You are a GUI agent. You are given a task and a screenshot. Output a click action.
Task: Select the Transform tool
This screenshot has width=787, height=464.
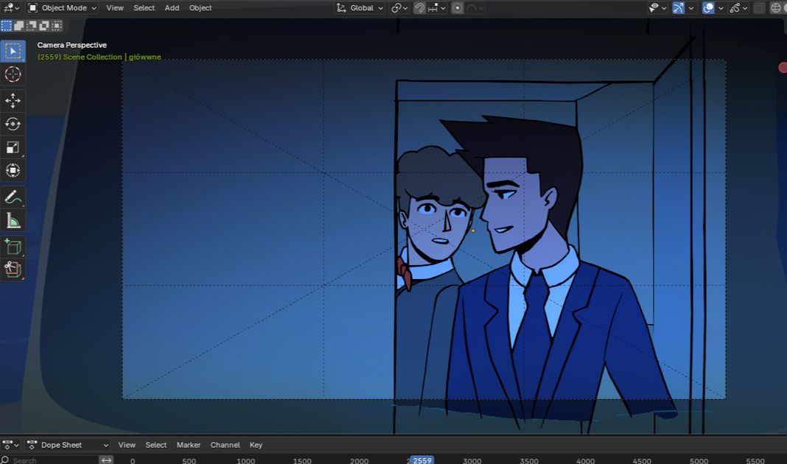pos(13,170)
